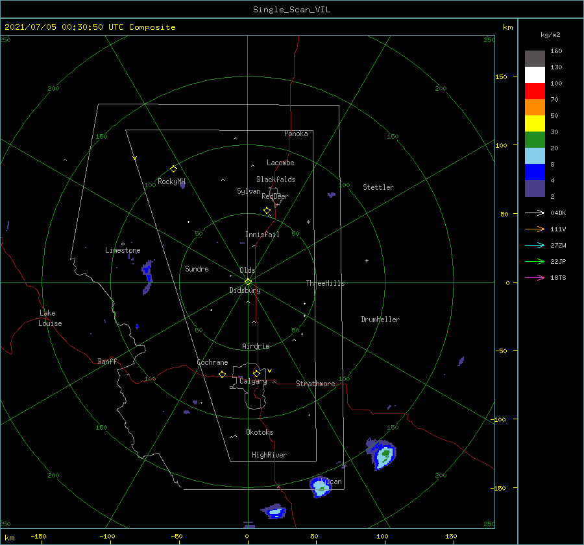Select the purple 2-4 color swatch
Viewport: 584px width, 545px height.
pyautogui.click(x=535, y=188)
